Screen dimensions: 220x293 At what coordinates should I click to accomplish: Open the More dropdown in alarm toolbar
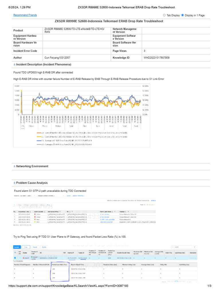[49, 205]
